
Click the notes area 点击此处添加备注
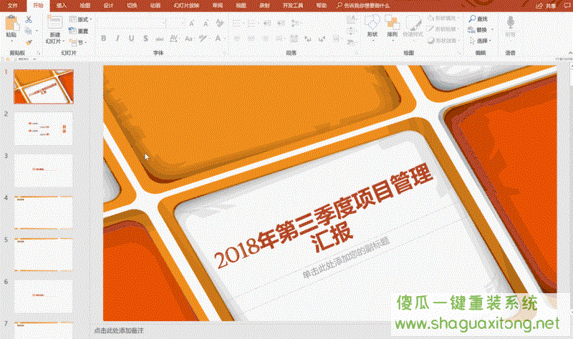pos(119,330)
